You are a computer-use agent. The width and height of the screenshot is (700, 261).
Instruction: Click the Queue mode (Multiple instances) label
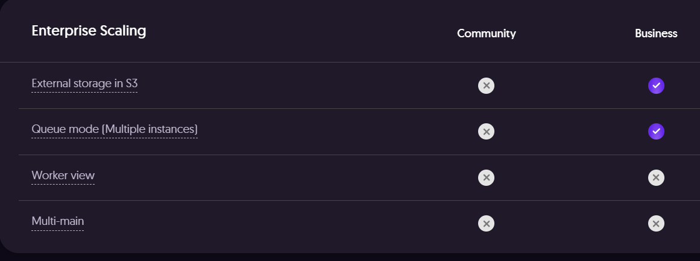coord(115,129)
